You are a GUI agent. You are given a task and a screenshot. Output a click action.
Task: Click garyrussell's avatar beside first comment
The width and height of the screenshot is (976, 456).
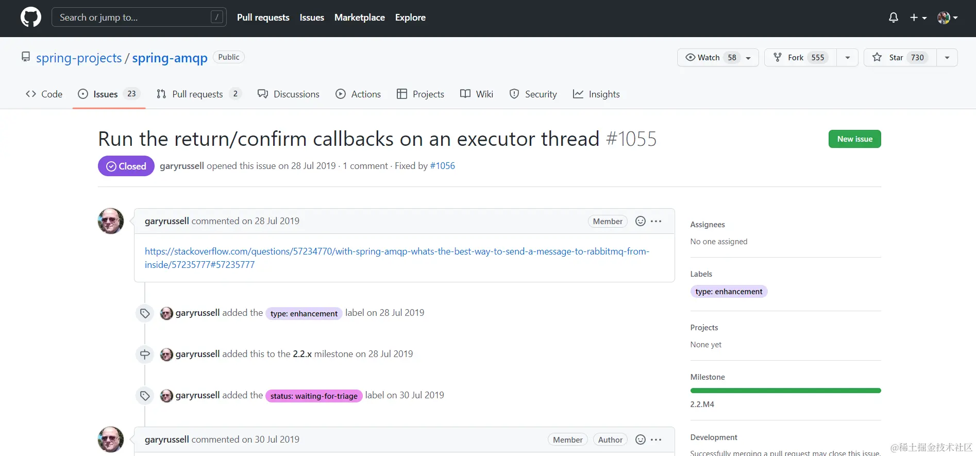point(111,221)
